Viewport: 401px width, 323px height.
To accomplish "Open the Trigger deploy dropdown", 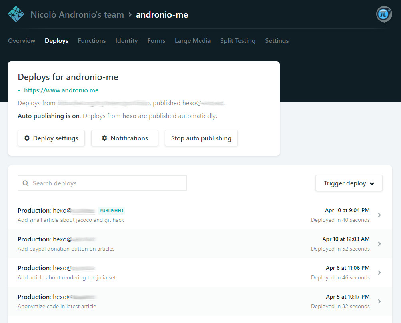I will [349, 183].
